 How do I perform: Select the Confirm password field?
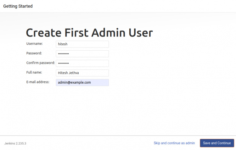(x=82, y=64)
